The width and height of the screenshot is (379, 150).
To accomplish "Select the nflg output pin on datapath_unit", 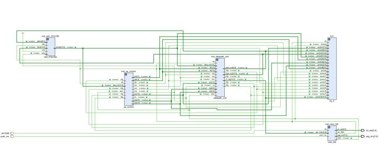I will point(227,77).
